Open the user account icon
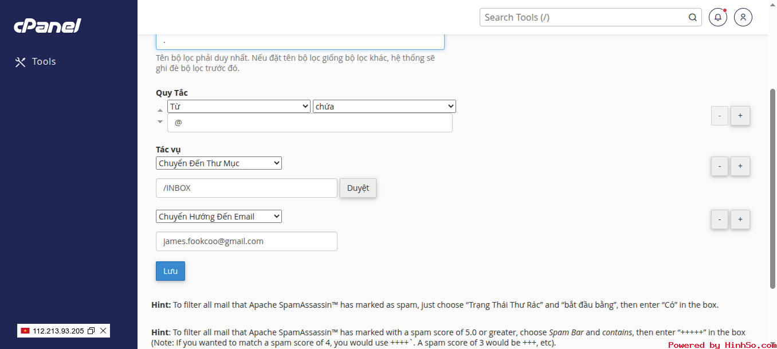Screen dimensions: 777x349 click(743, 17)
